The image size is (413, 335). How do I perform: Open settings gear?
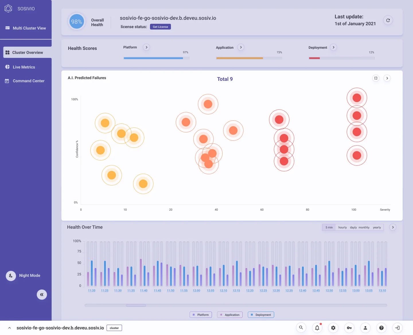point(333,328)
